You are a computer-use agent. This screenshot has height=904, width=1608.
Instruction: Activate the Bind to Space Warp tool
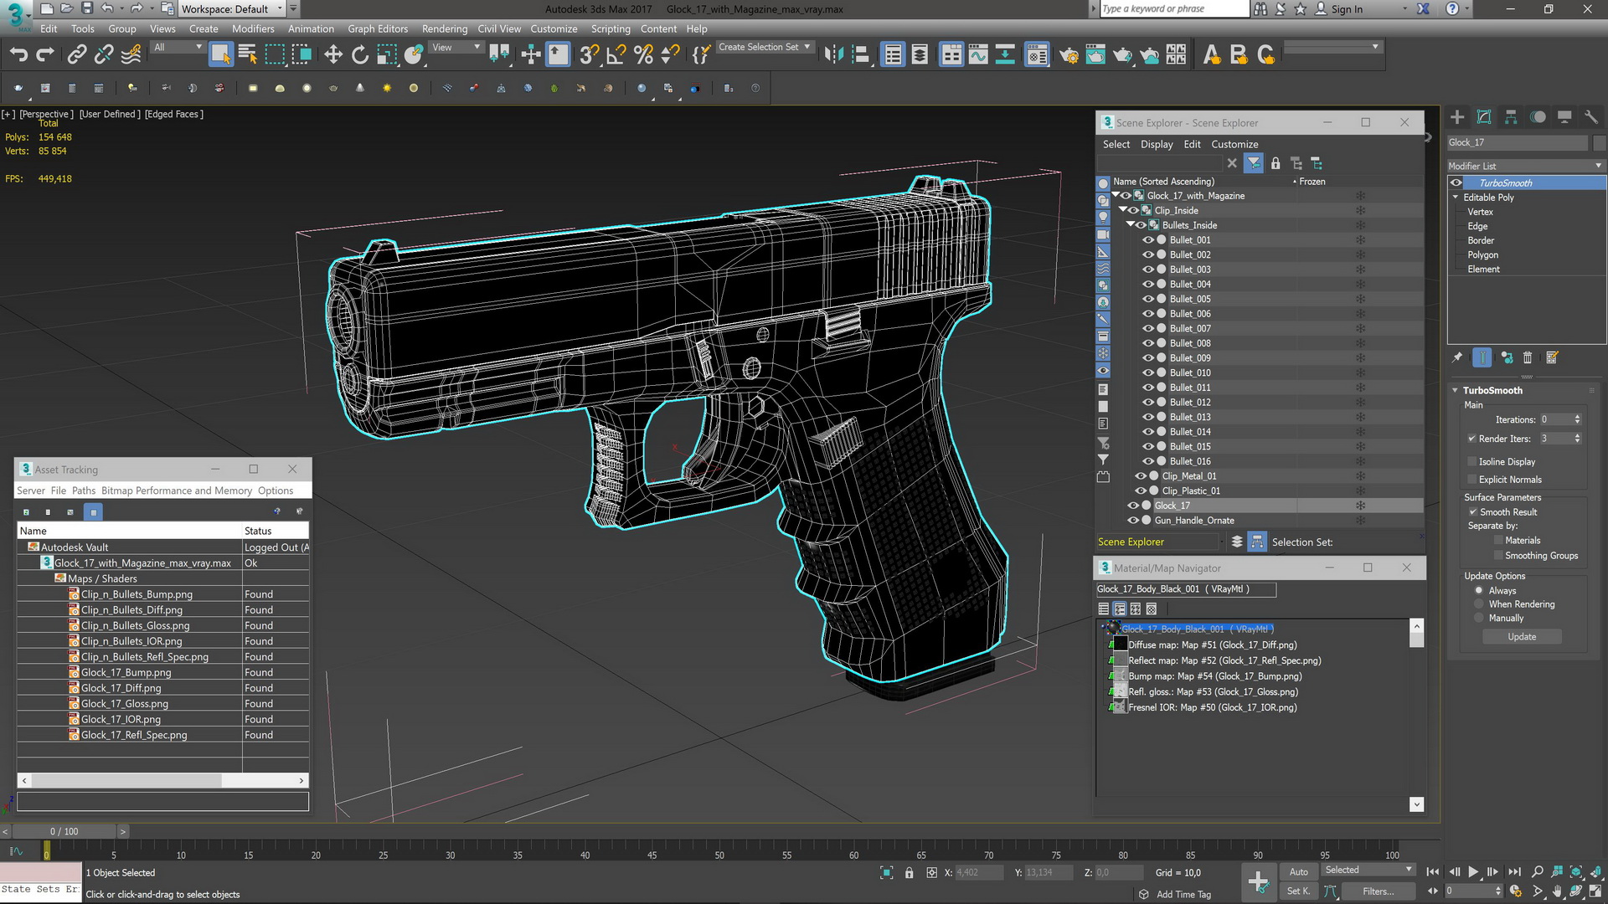pyautogui.click(x=131, y=55)
